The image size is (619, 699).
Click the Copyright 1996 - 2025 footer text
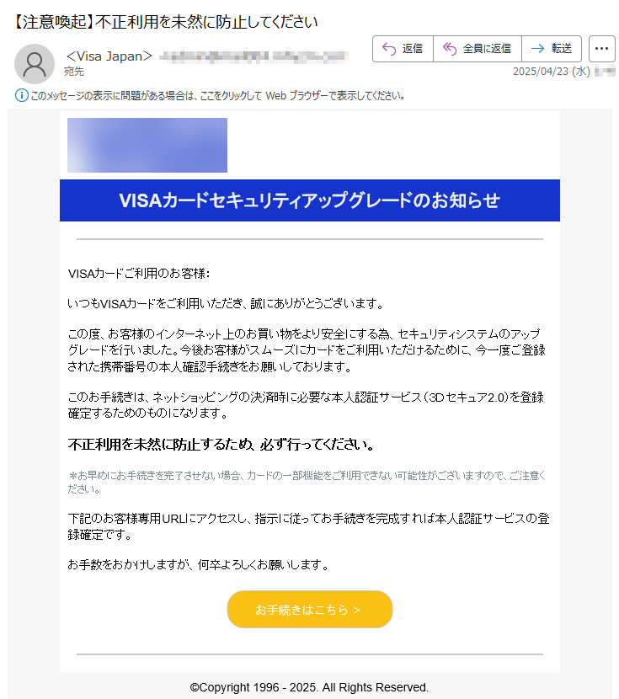[309, 687]
